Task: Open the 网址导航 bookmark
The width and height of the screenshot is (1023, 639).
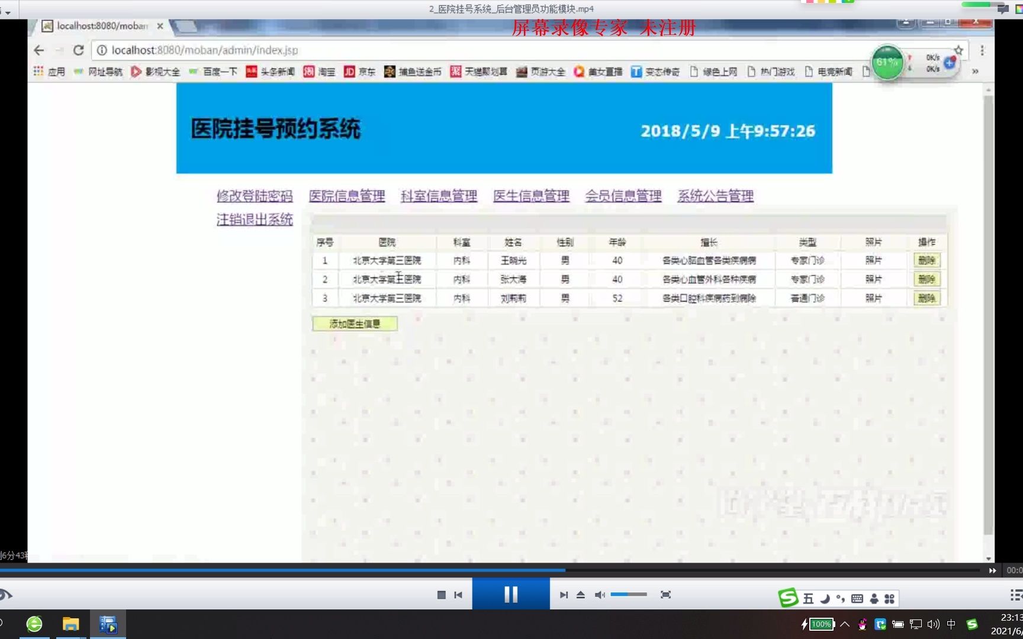Action: (98, 72)
